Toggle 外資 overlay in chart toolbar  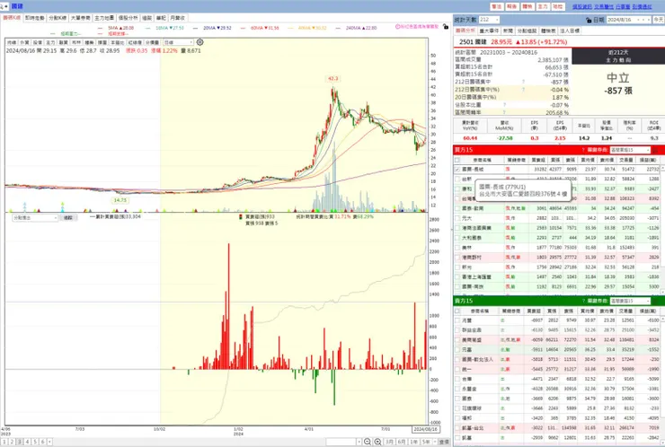coord(24,42)
